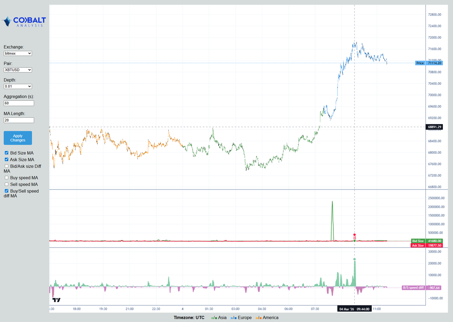
Task: Enable the Buy speed MA checkbox
Action: tap(6, 177)
